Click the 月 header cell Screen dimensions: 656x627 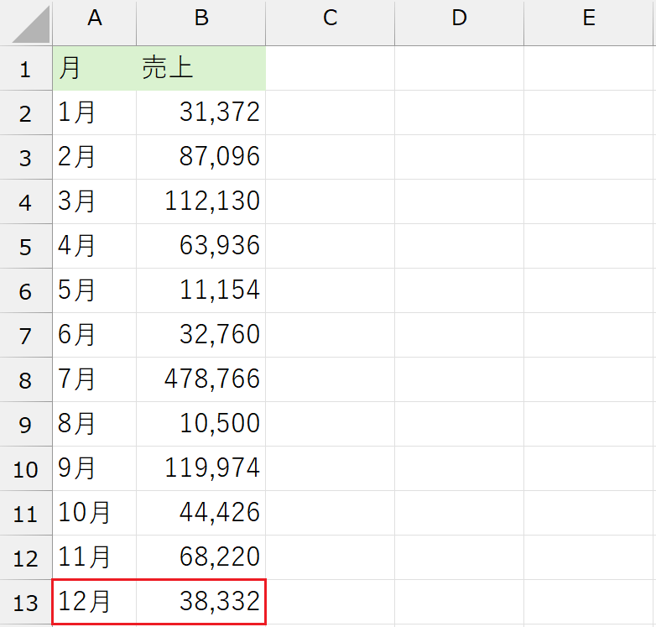click(x=94, y=69)
